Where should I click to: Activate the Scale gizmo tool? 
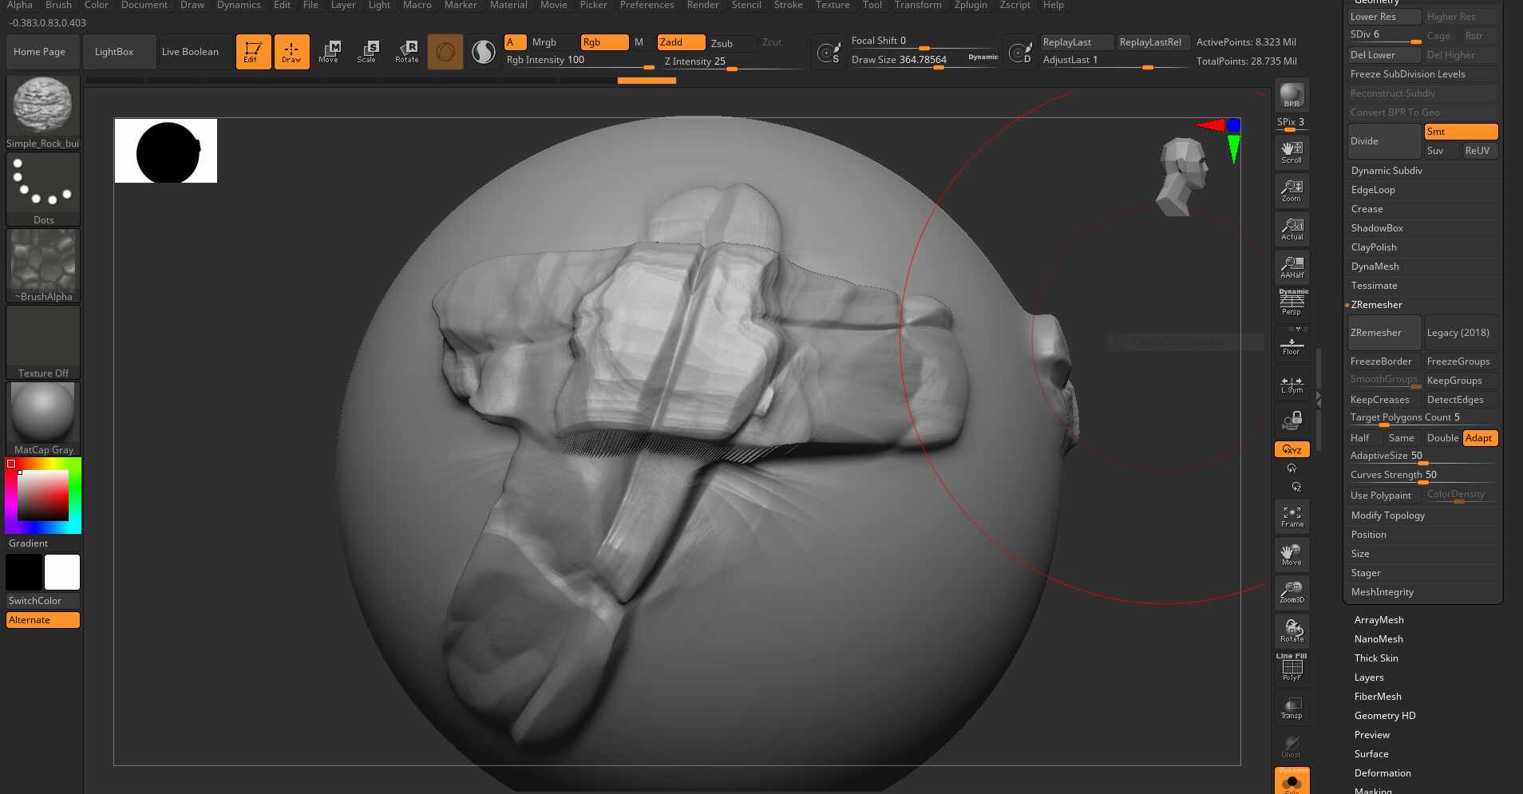coord(366,52)
